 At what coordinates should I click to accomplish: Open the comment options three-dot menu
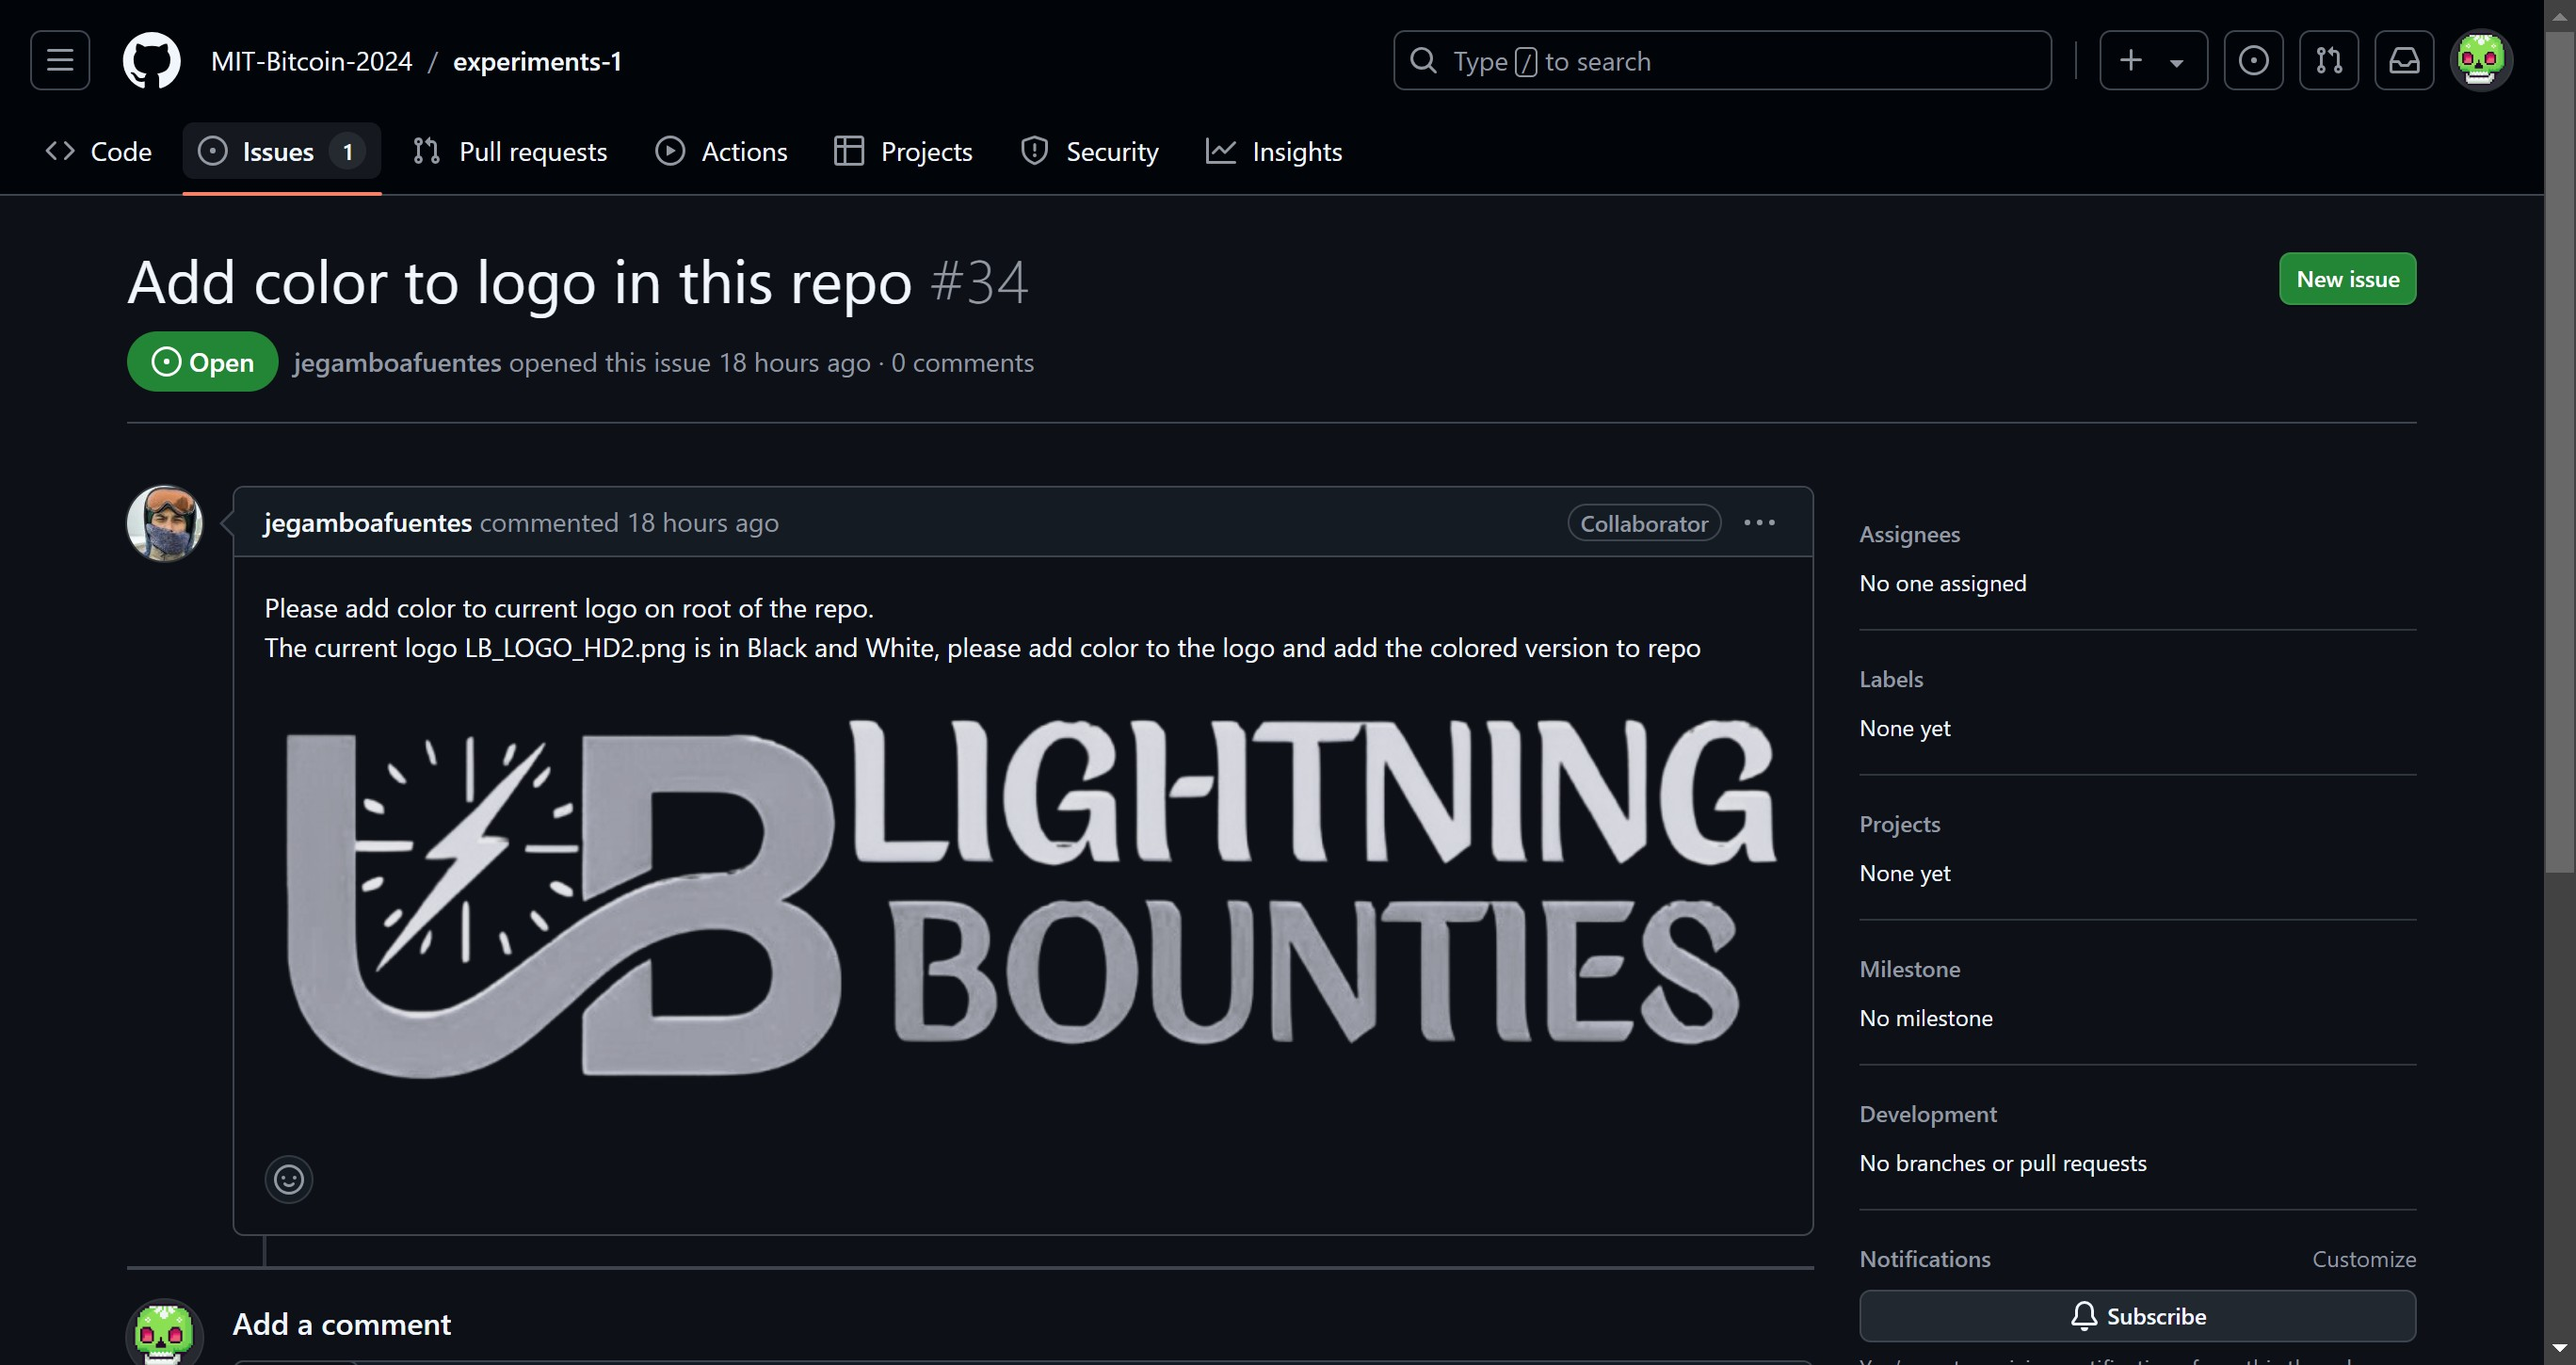click(1759, 523)
